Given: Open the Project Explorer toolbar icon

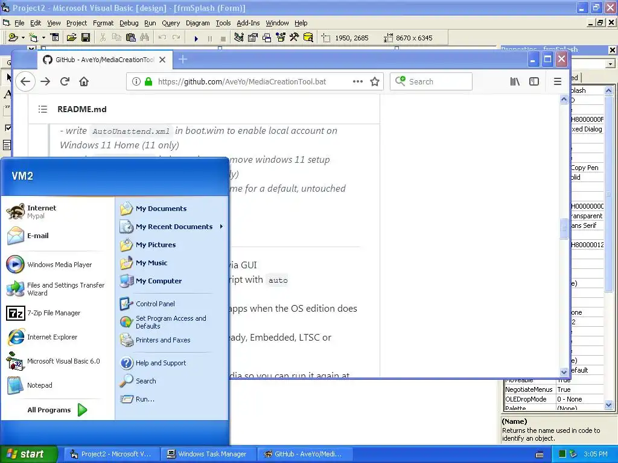Looking at the screenshot, I should (x=238, y=37).
